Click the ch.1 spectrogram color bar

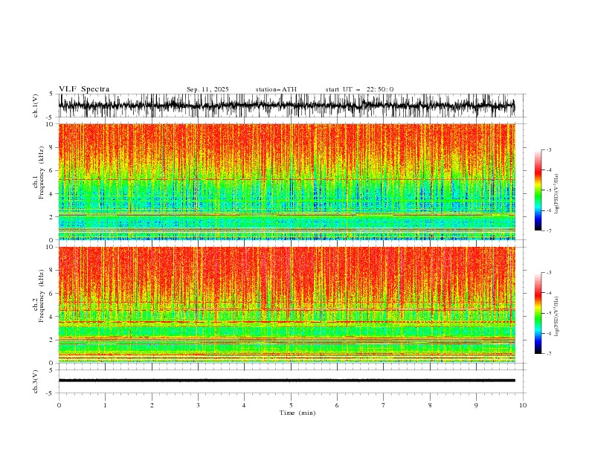pyautogui.click(x=538, y=190)
